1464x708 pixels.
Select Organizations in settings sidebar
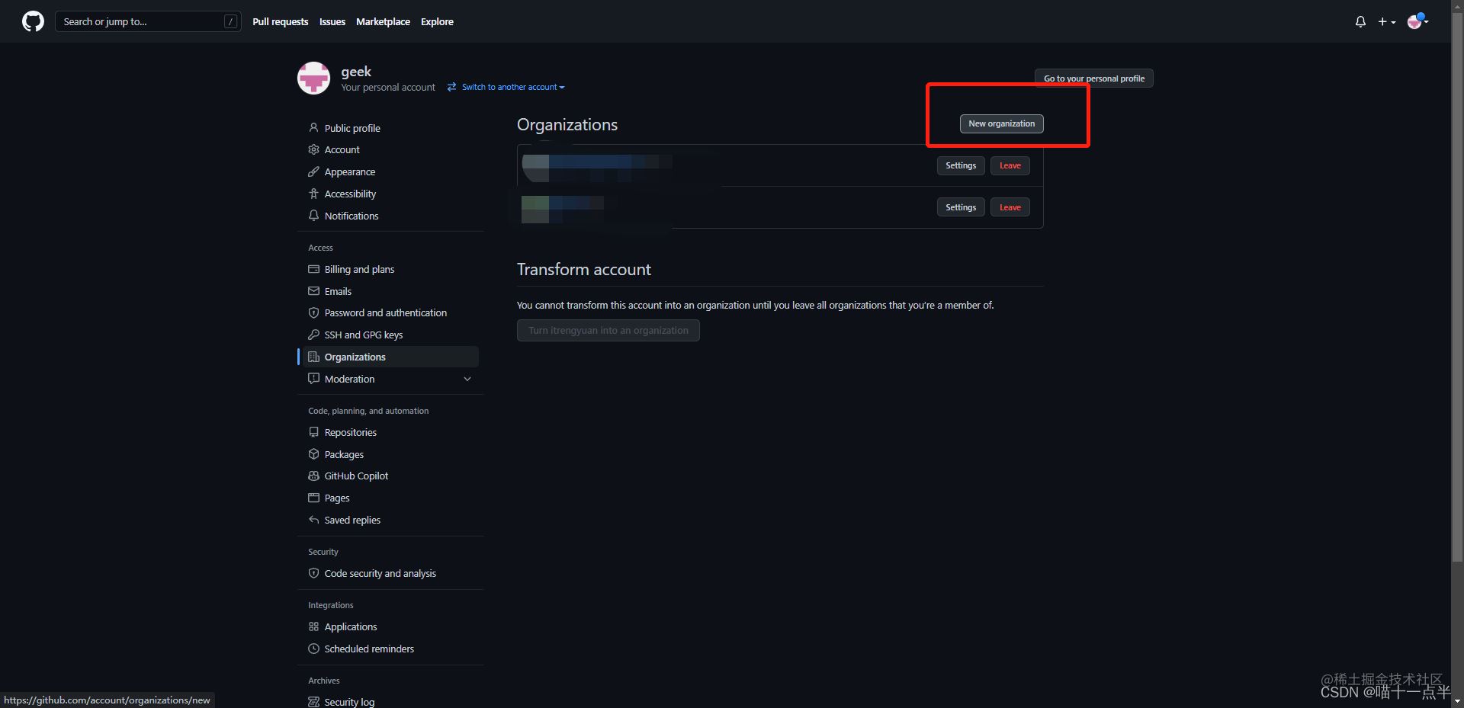390,357
